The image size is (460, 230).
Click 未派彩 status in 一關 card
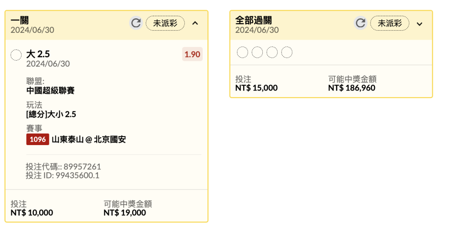coord(165,23)
